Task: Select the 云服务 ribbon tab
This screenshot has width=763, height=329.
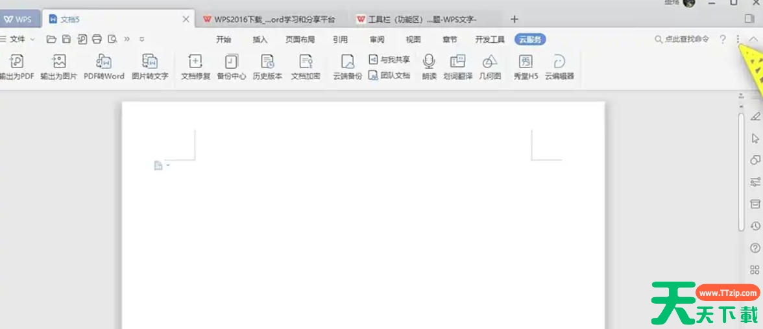Action: point(530,40)
